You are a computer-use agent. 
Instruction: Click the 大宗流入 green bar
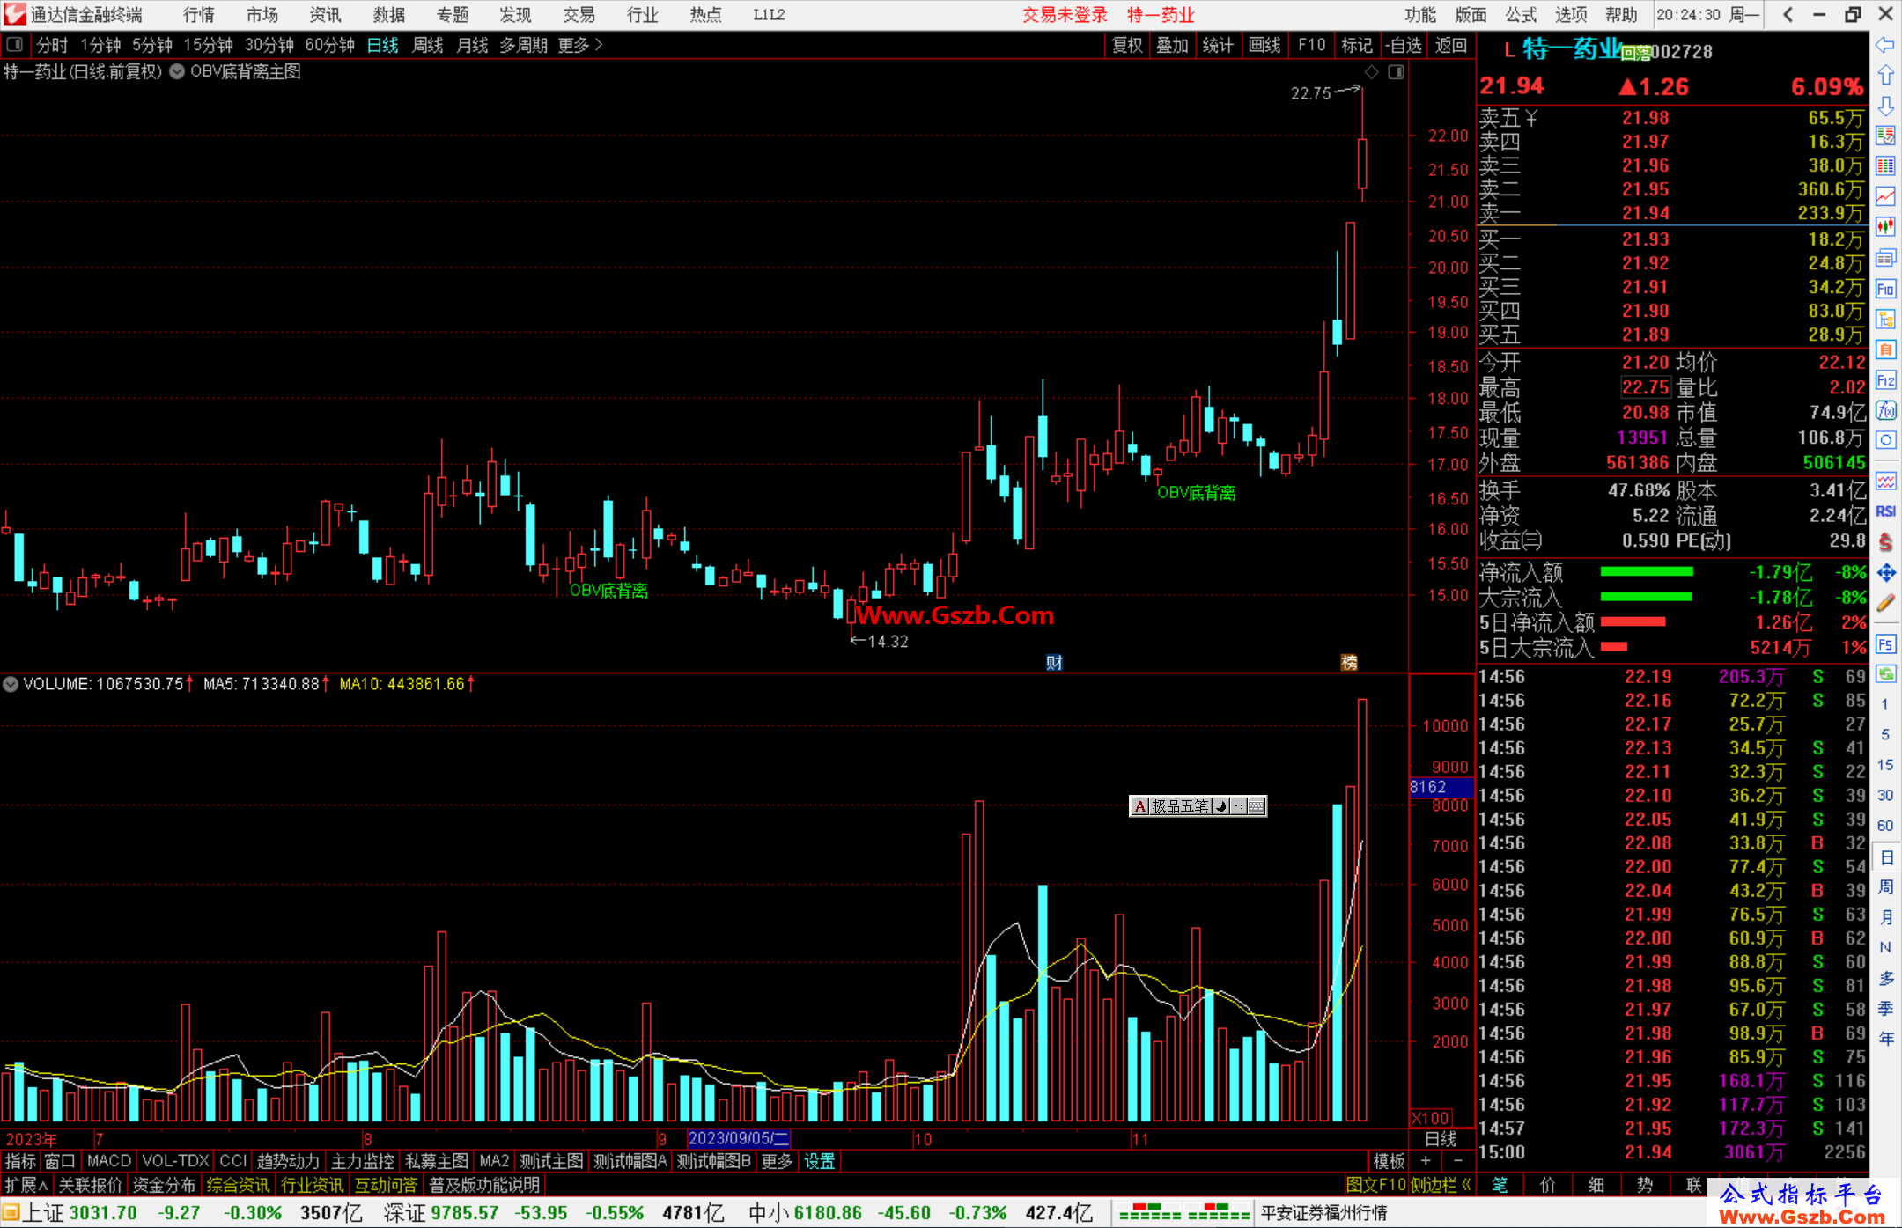(x=1646, y=597)
